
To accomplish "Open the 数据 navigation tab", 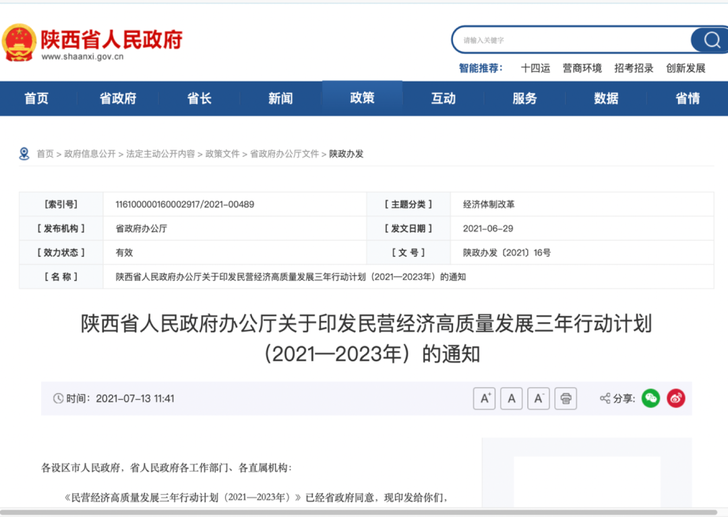I will [x=606, y=98].
